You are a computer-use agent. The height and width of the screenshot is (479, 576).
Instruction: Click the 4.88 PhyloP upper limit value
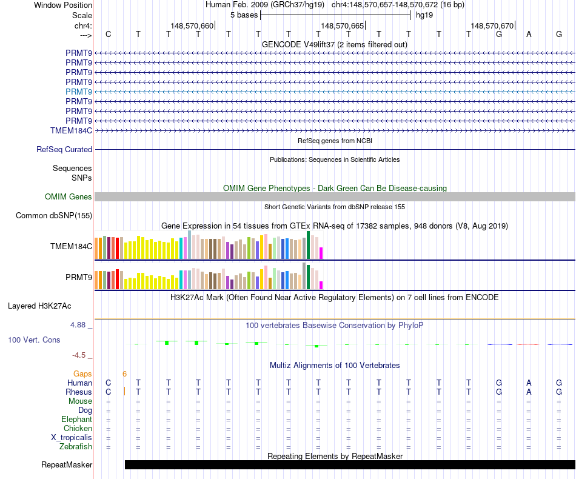pos(78,325)
